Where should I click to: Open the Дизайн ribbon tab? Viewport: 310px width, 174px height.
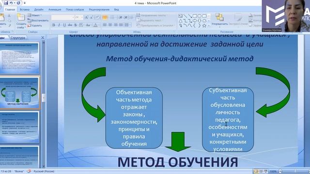pyautogui.click(x=39, y=10)
